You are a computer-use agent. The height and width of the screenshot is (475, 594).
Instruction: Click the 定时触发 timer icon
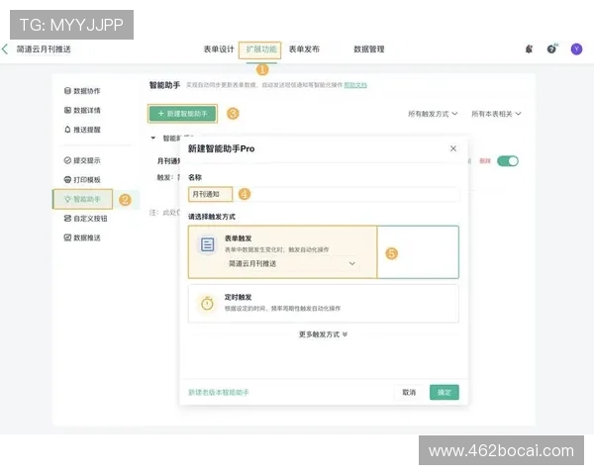tap(207, 303)
